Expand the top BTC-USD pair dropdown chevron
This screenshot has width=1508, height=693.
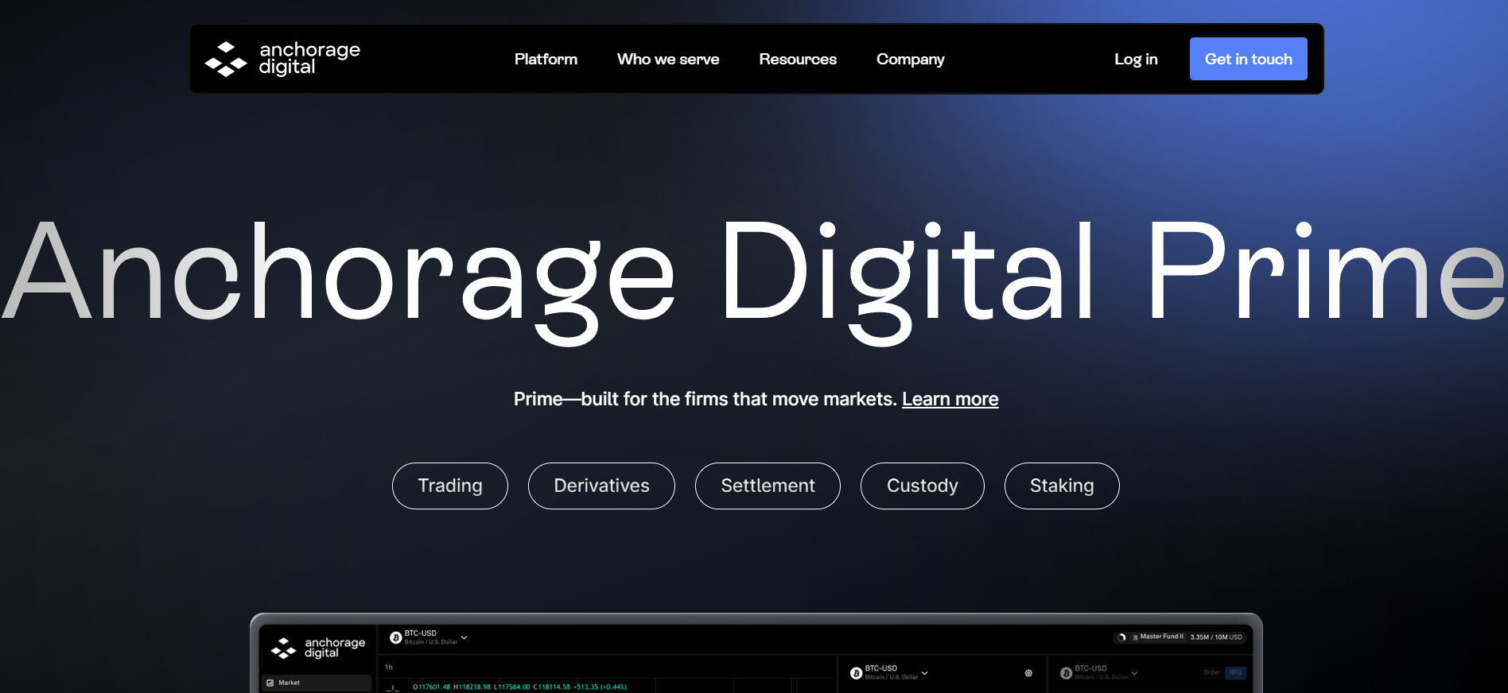(x=464, y=637)
